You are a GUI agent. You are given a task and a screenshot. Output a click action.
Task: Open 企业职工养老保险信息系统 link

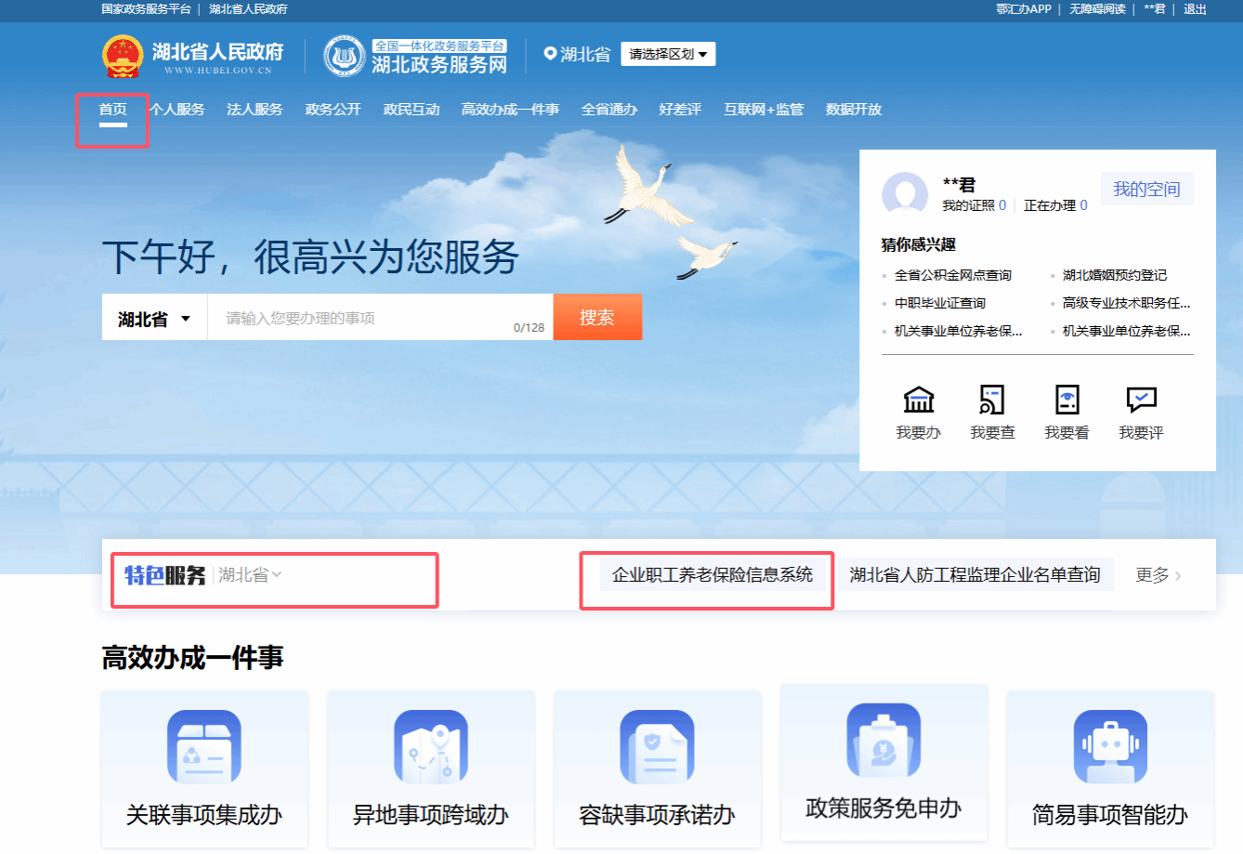point(712,575)
